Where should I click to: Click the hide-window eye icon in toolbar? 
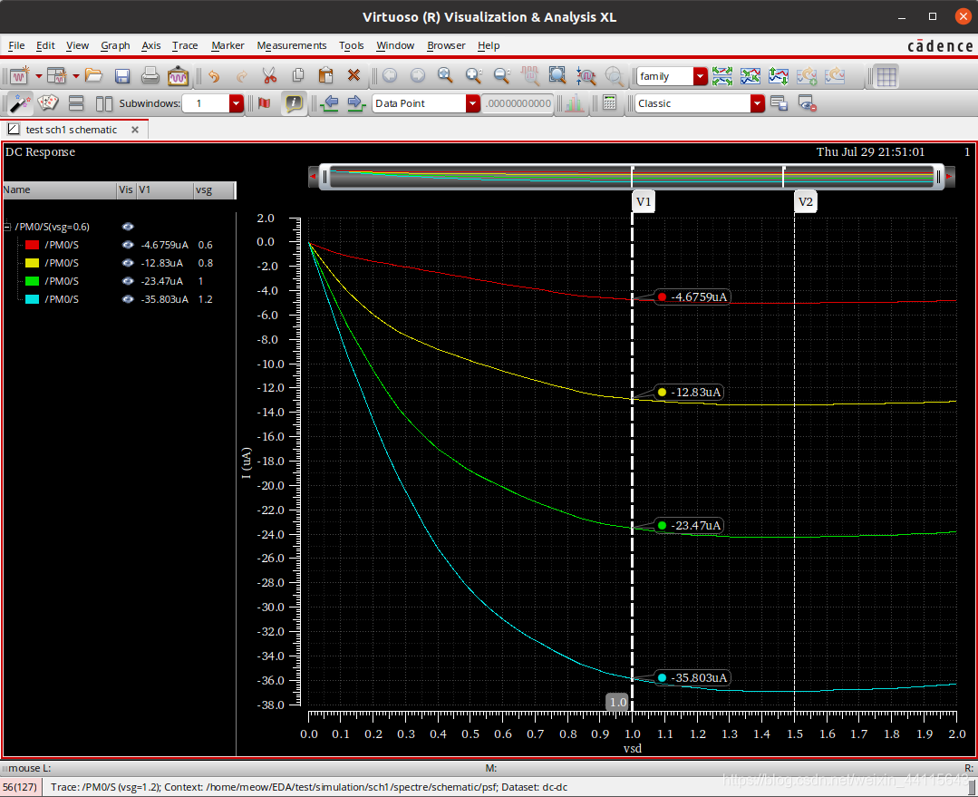pos(807,103)
